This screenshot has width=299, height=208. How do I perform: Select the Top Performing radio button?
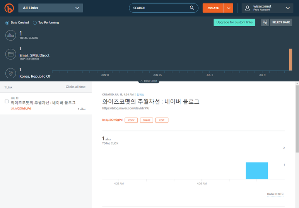[x=35, y=23]
